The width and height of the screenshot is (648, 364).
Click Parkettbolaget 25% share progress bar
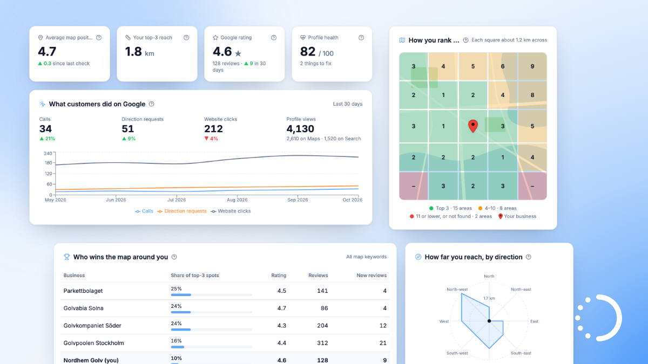pos(211,295)
